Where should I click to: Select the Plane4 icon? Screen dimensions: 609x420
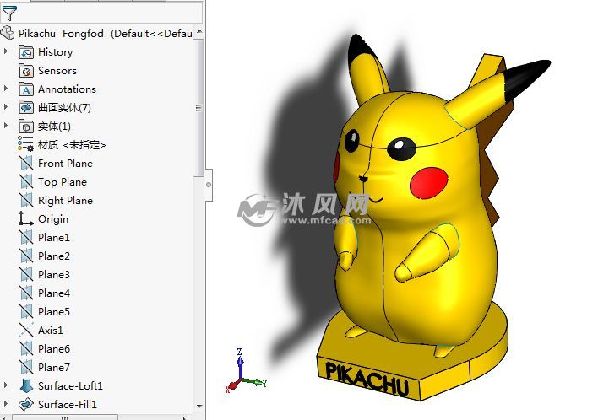26,293
